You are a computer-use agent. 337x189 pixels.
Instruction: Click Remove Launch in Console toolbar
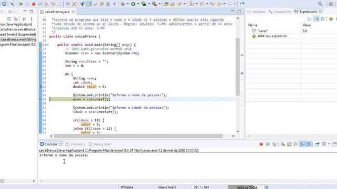267,144
